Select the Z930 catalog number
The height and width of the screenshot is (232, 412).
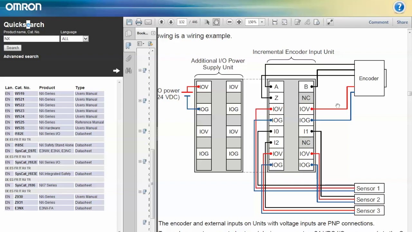pos(19,197)
